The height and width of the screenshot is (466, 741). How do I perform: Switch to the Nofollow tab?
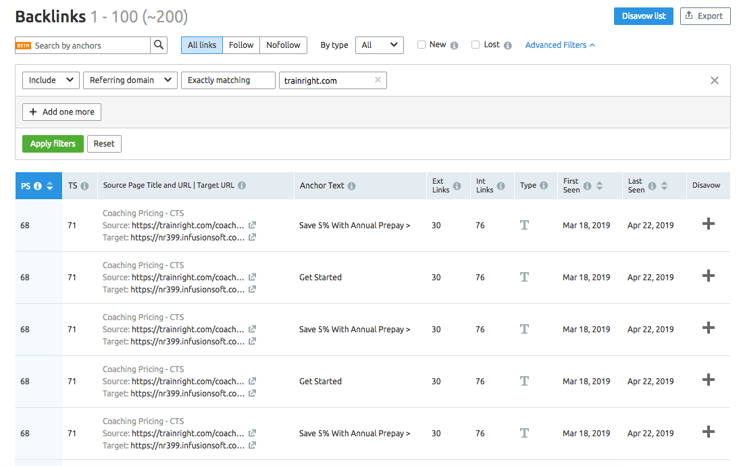coord(283,45)
